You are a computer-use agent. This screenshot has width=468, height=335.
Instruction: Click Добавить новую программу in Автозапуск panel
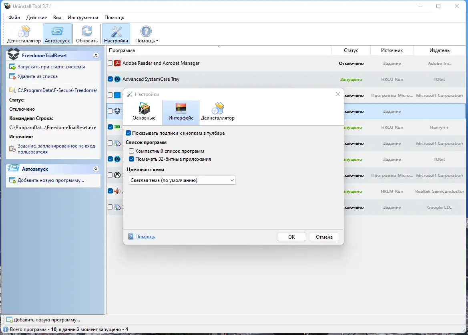51,180
